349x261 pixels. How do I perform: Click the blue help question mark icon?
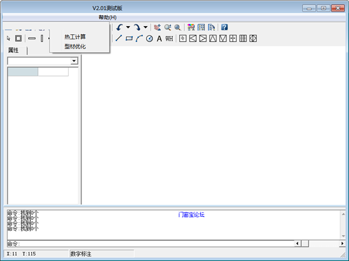[x=224, y=27]
